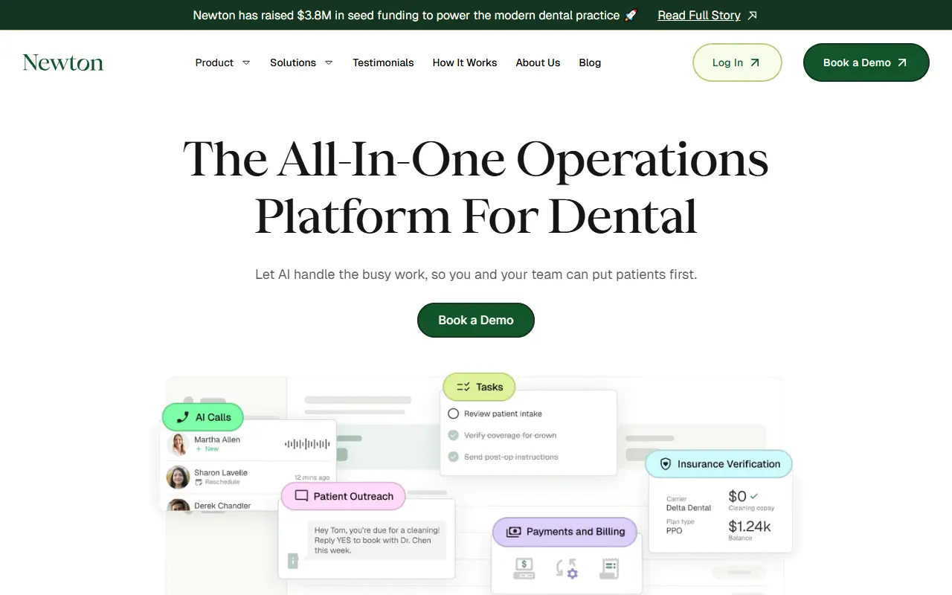
Task: Visit the Blog page
Action: pyautogui.click(x=590, y=62)
